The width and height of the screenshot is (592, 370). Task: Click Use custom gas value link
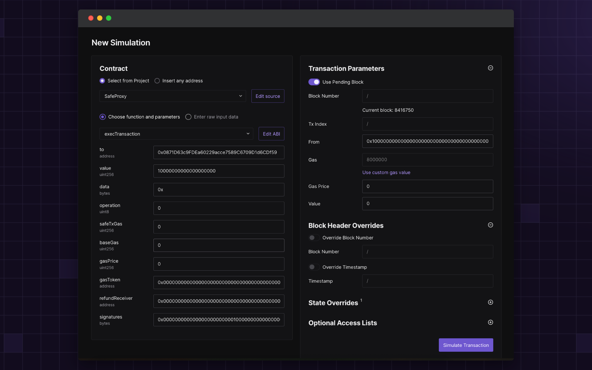(386, 173)
